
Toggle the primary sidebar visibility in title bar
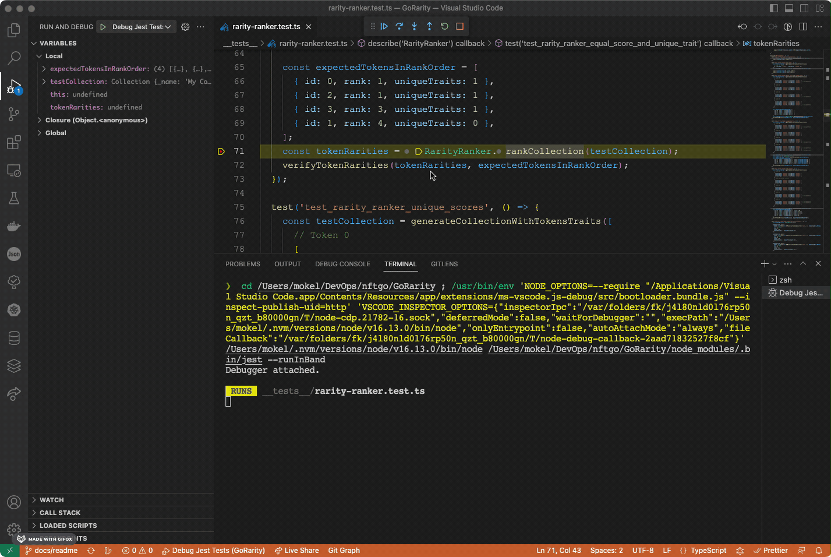[774, 8]
